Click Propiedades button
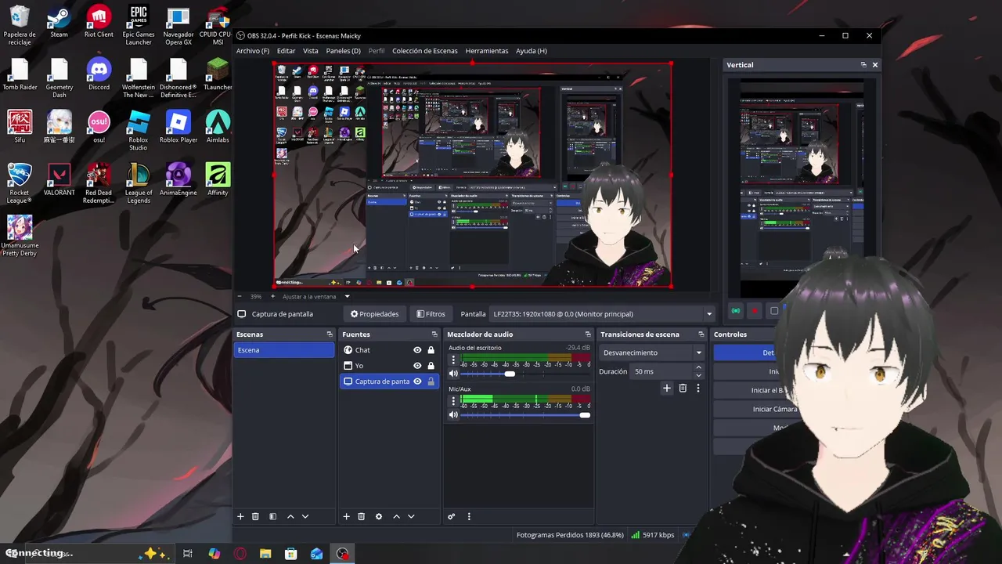Image resolution: width=1002 pixels, height=564 pixels. point(374,314)
